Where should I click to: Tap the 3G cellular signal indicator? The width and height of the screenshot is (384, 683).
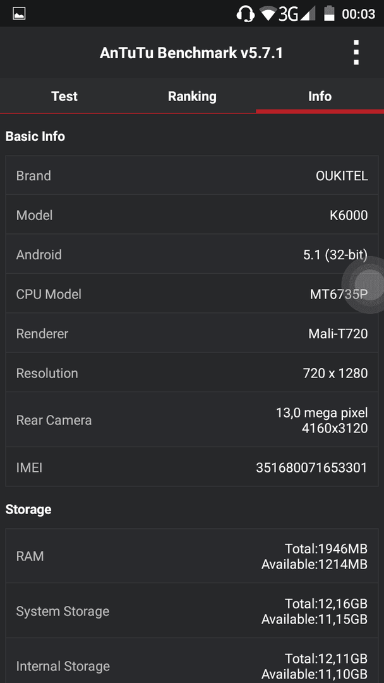coord(297,14)
